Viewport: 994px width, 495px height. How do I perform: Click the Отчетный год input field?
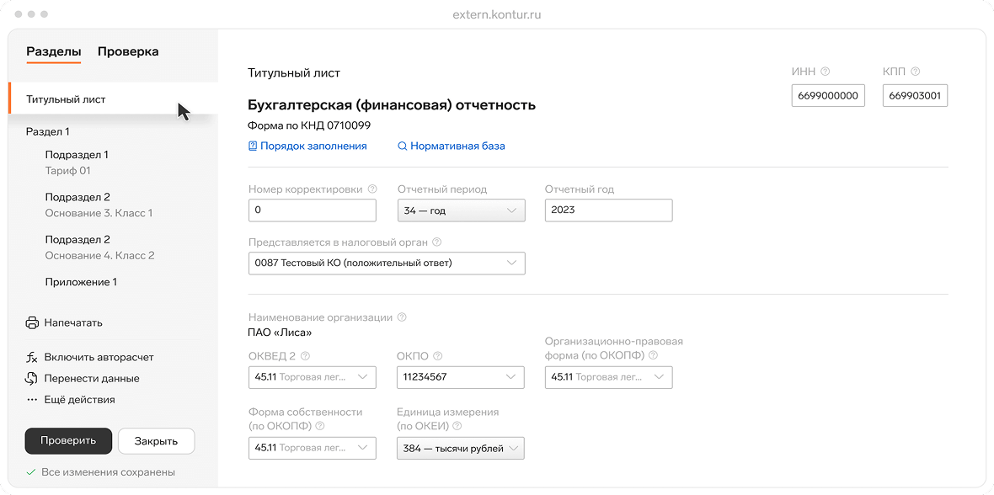[x=608, y=210]
